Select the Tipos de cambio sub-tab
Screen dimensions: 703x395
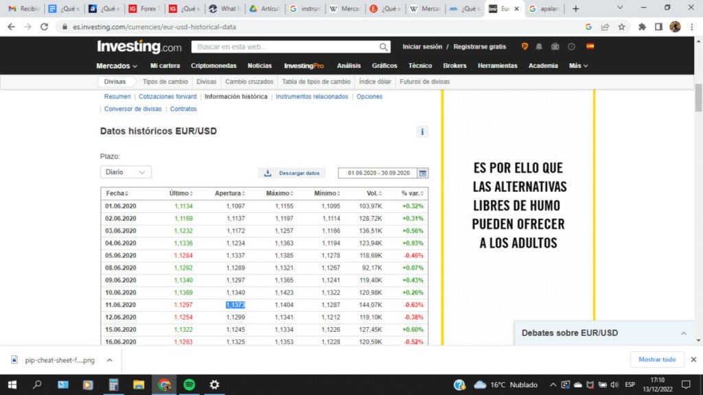[165, 82]
